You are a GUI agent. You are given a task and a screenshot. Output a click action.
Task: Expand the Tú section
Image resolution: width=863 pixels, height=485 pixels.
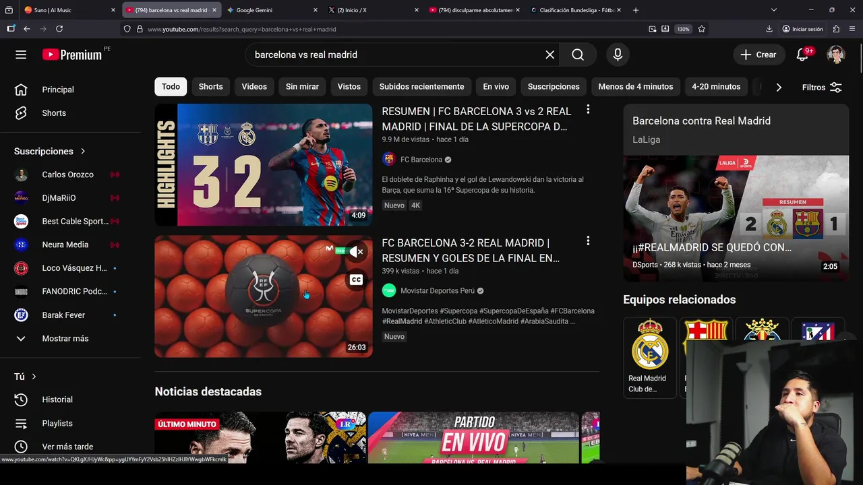point(26,377)
